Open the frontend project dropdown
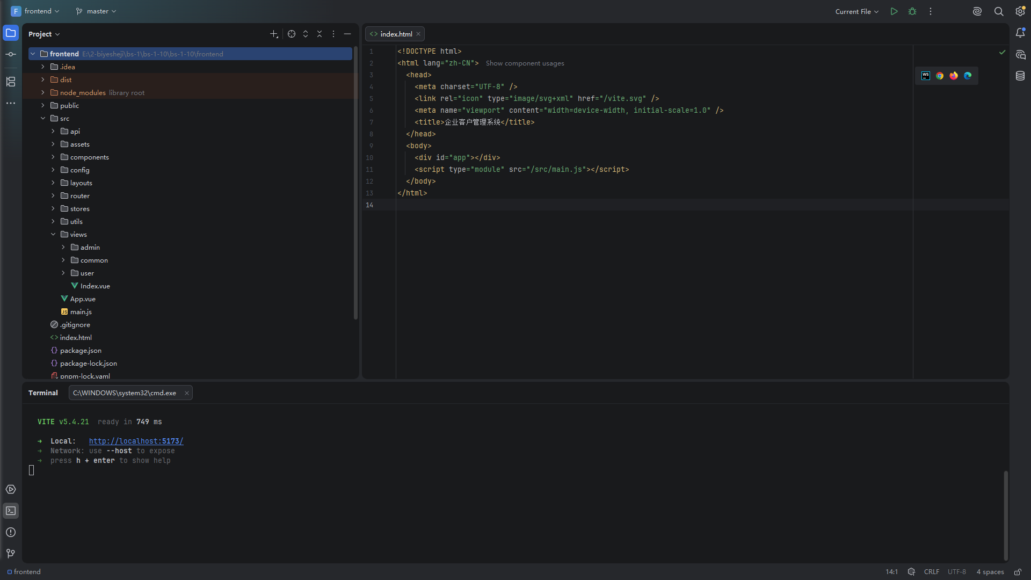Screen dimensions: 1031x580 [x=35, y=11]
